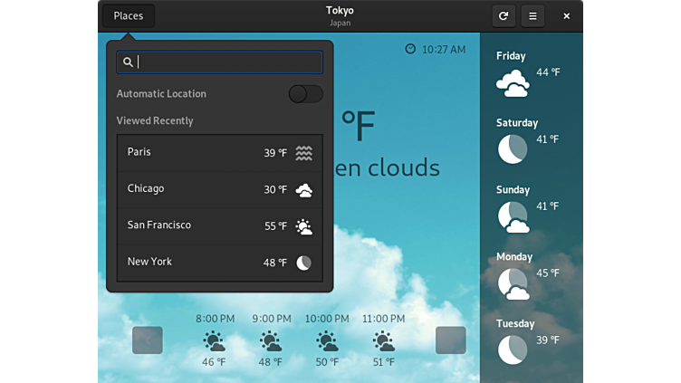Close the weather window
This screenshot has height=383, width=681.
coord(567,15)
